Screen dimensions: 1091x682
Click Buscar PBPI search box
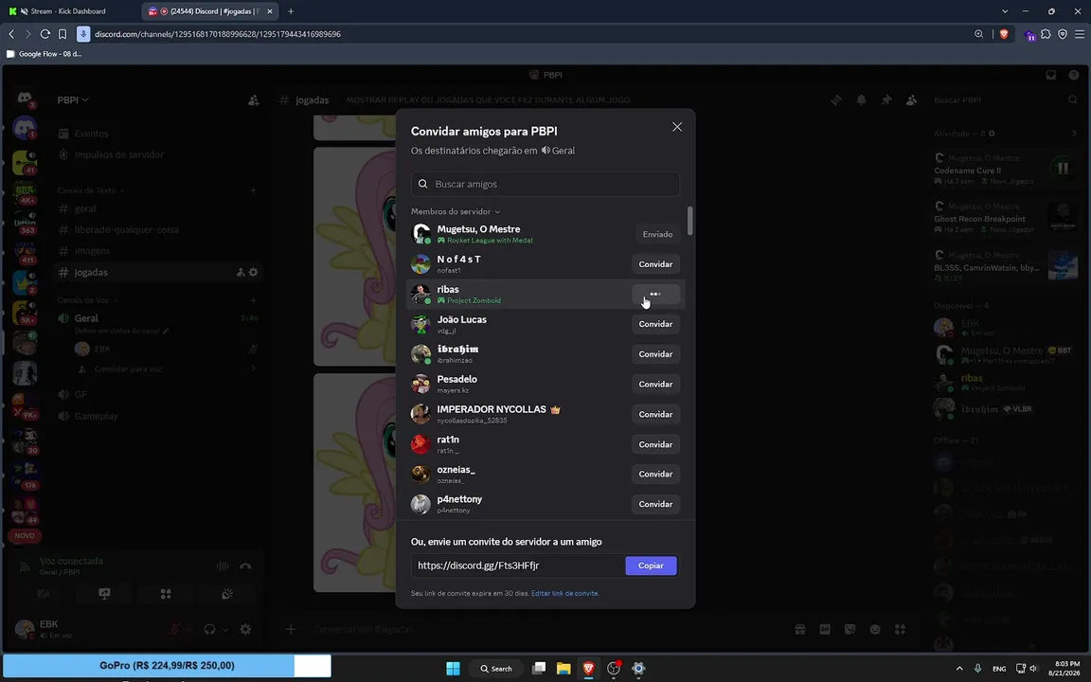tap(1006, 100)
